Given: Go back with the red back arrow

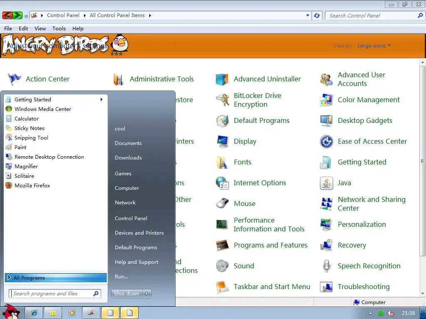Looking at the screenshot, I should point(7,15).
